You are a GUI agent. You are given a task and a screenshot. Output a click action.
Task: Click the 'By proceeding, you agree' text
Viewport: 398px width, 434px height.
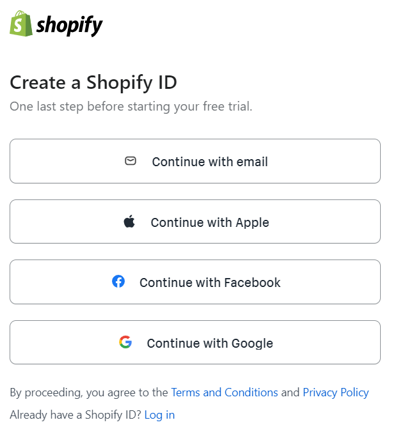[x=89, y=392]
